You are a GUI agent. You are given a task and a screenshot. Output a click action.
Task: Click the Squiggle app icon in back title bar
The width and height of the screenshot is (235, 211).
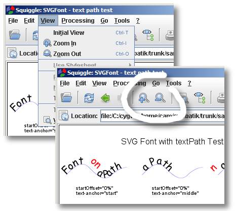[x=11, y=10]
